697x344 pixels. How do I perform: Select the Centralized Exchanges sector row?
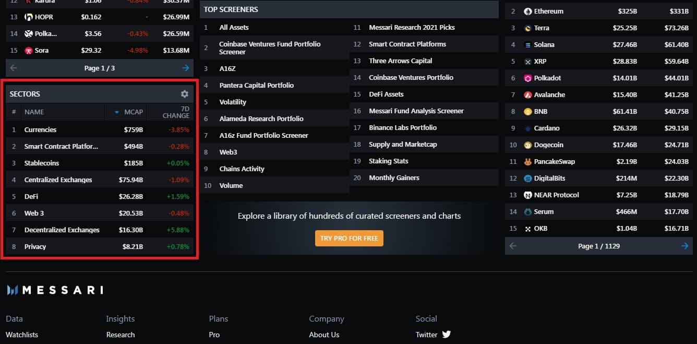tap(100, 180)
